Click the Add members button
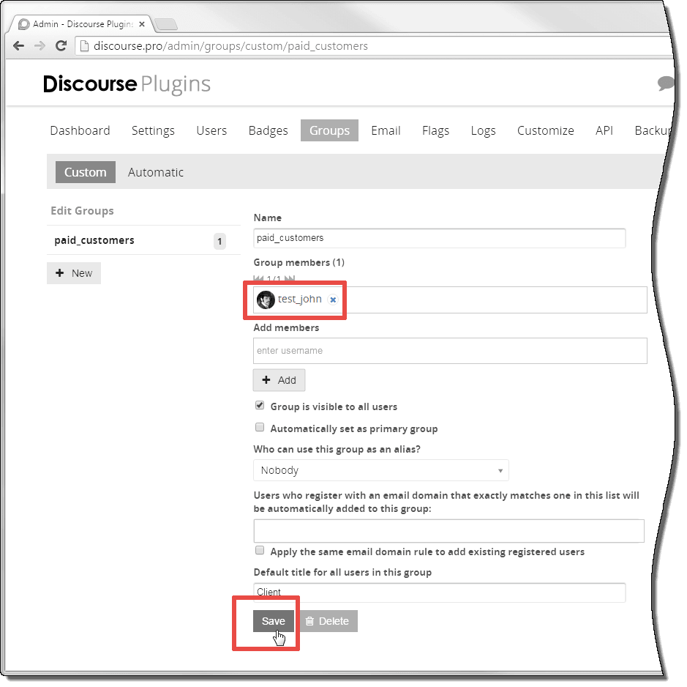 279,380
